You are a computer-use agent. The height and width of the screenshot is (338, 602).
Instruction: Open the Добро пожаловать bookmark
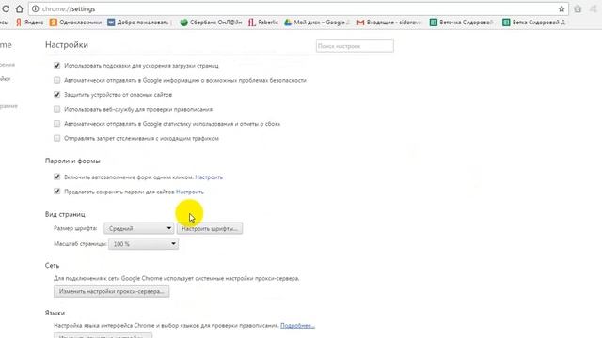tap(138, 23)
